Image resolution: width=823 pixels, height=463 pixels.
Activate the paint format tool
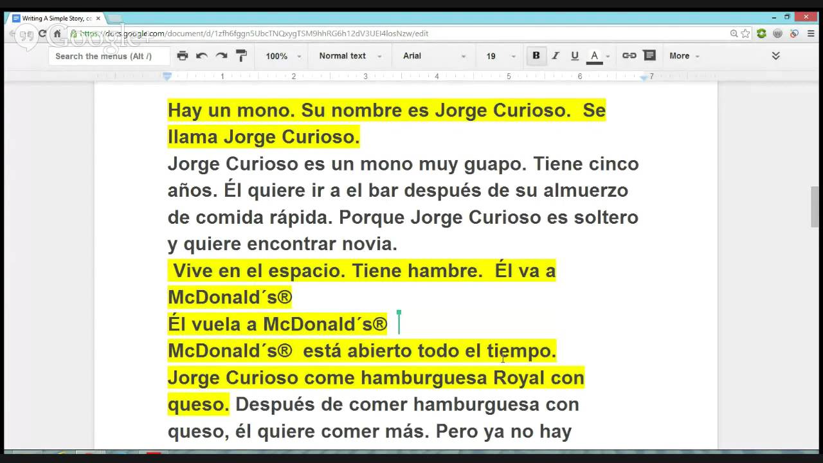point(242,56)
